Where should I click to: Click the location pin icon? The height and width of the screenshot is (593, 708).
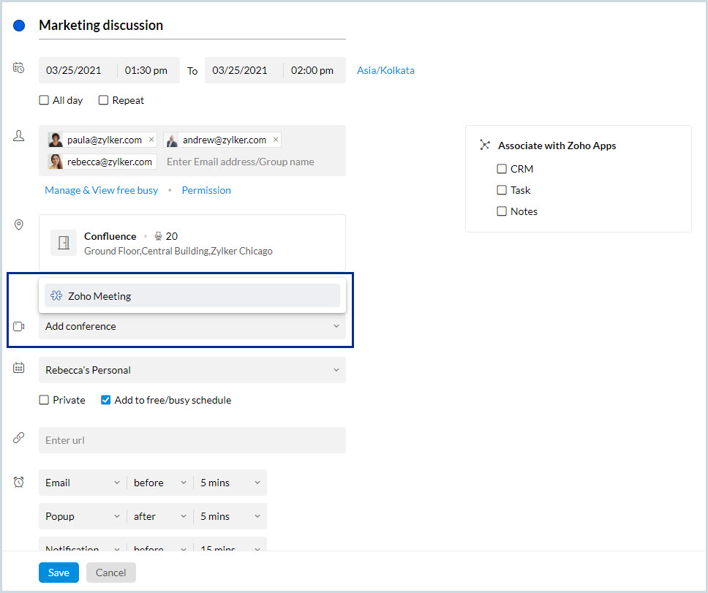pyautogui.click(x=19, y=224)
